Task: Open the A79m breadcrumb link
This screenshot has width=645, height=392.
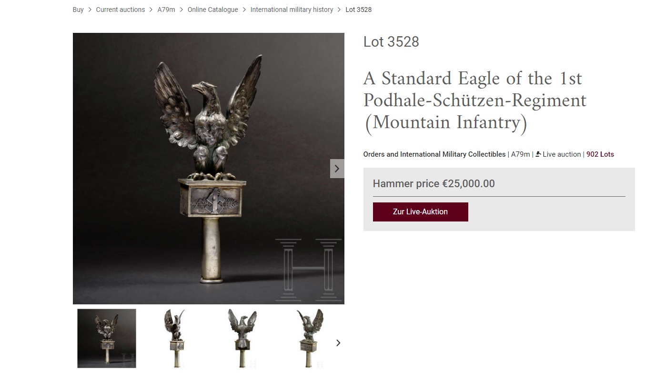Action: (x=166, y=10)
